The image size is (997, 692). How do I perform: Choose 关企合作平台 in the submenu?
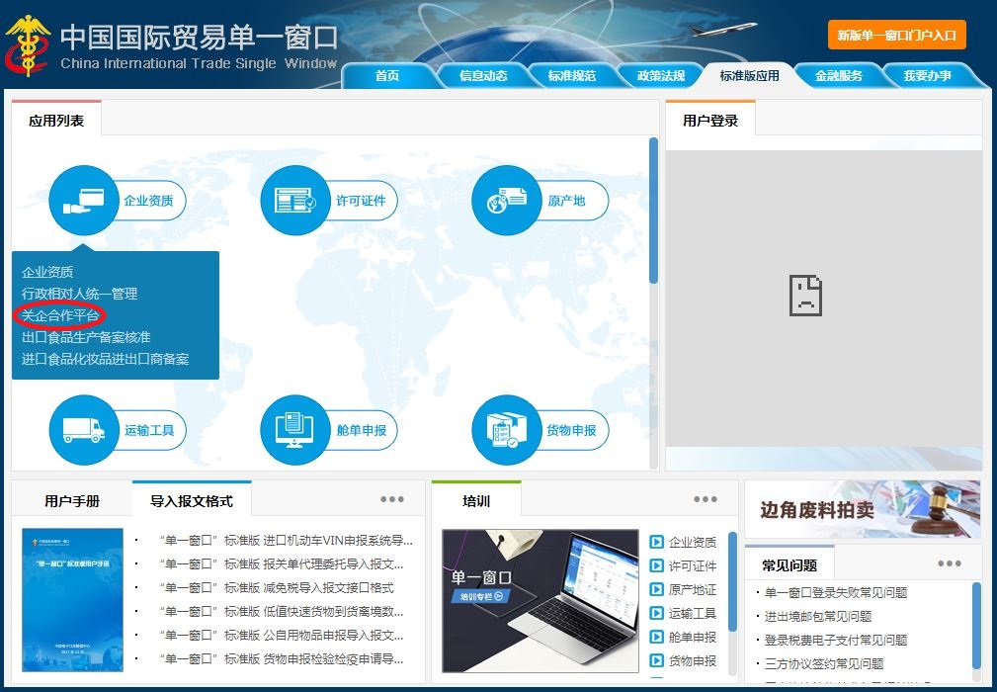tap(60, 315)
